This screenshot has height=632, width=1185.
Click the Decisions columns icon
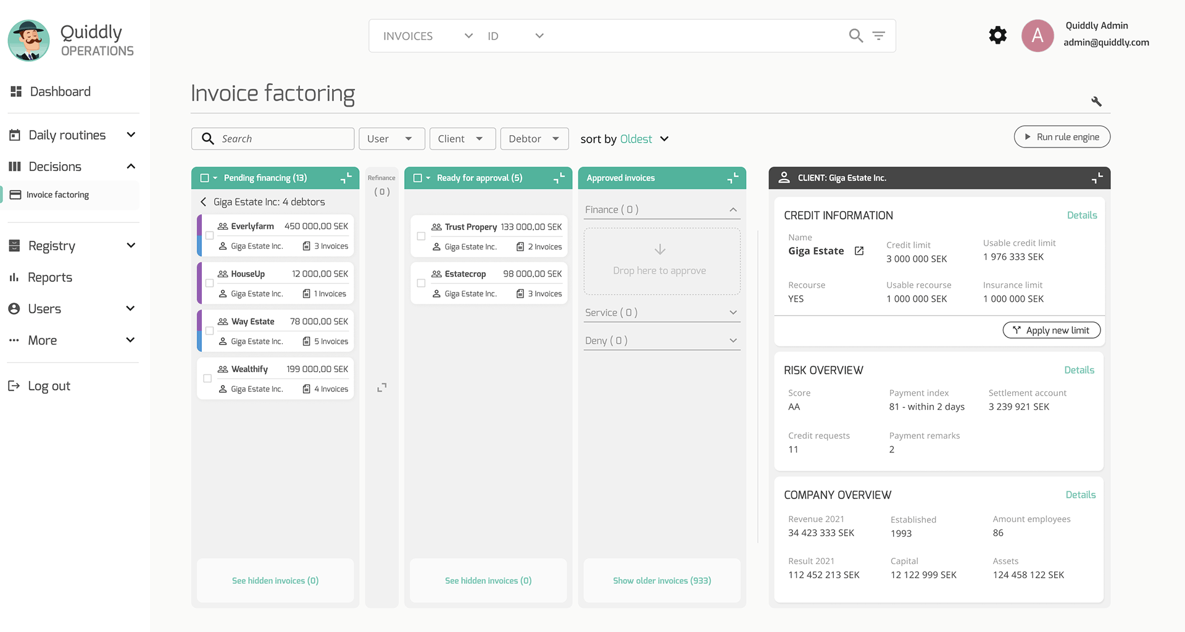[x=15, y=166]
